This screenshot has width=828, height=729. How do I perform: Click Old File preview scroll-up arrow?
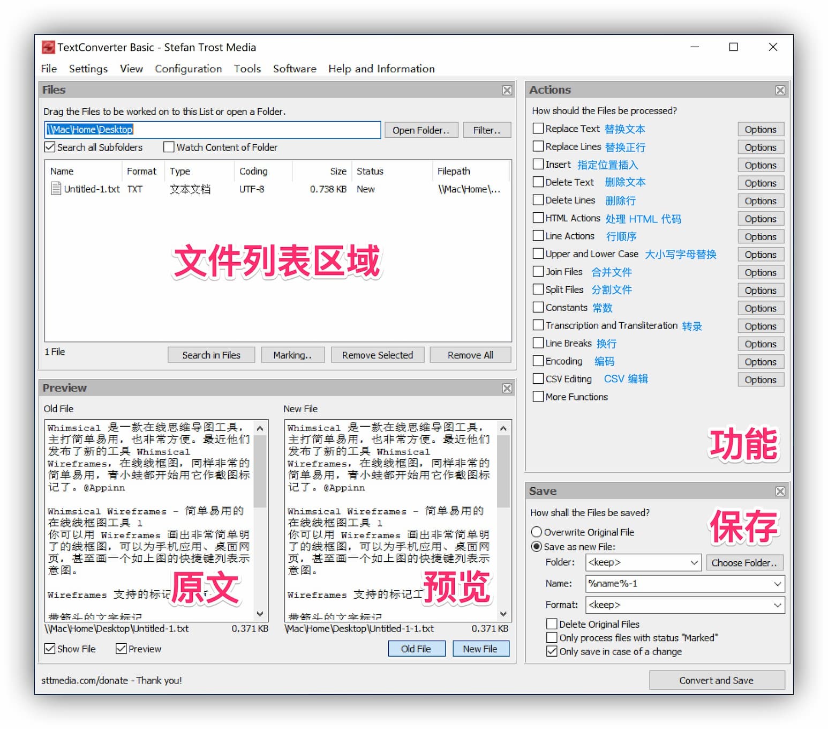(260, 428)
